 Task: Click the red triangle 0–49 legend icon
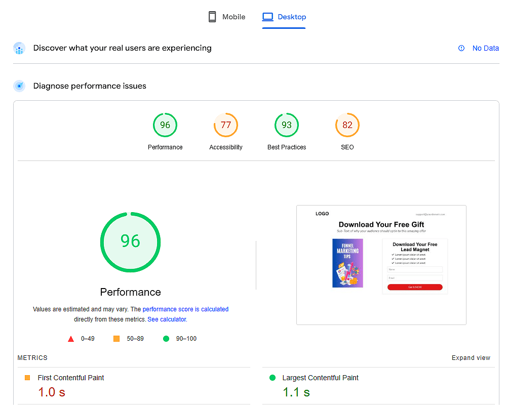71,339
